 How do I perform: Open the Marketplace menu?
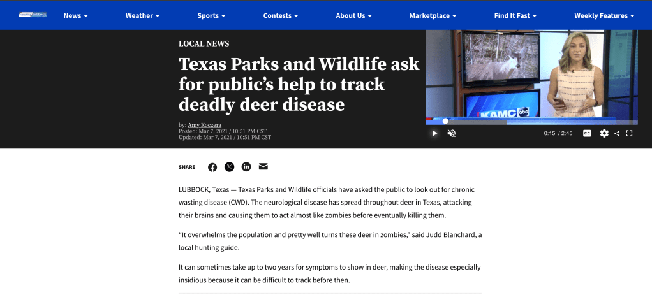433,15
